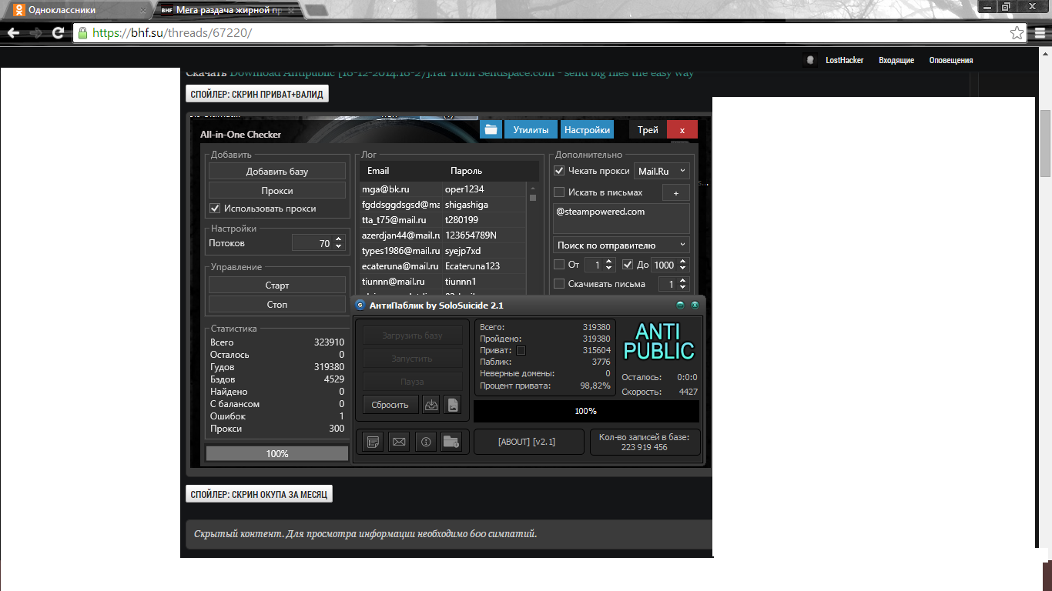Open the Утилиты tab
Image resolution: width=1052 pixels, height=591 pixels.
point(531,130)
